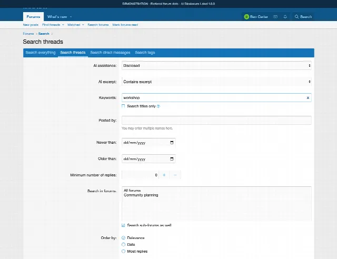This screenshot has height=259, width=337.
Task: Expand the What's new arrow
Action: (x=71, y=17)
